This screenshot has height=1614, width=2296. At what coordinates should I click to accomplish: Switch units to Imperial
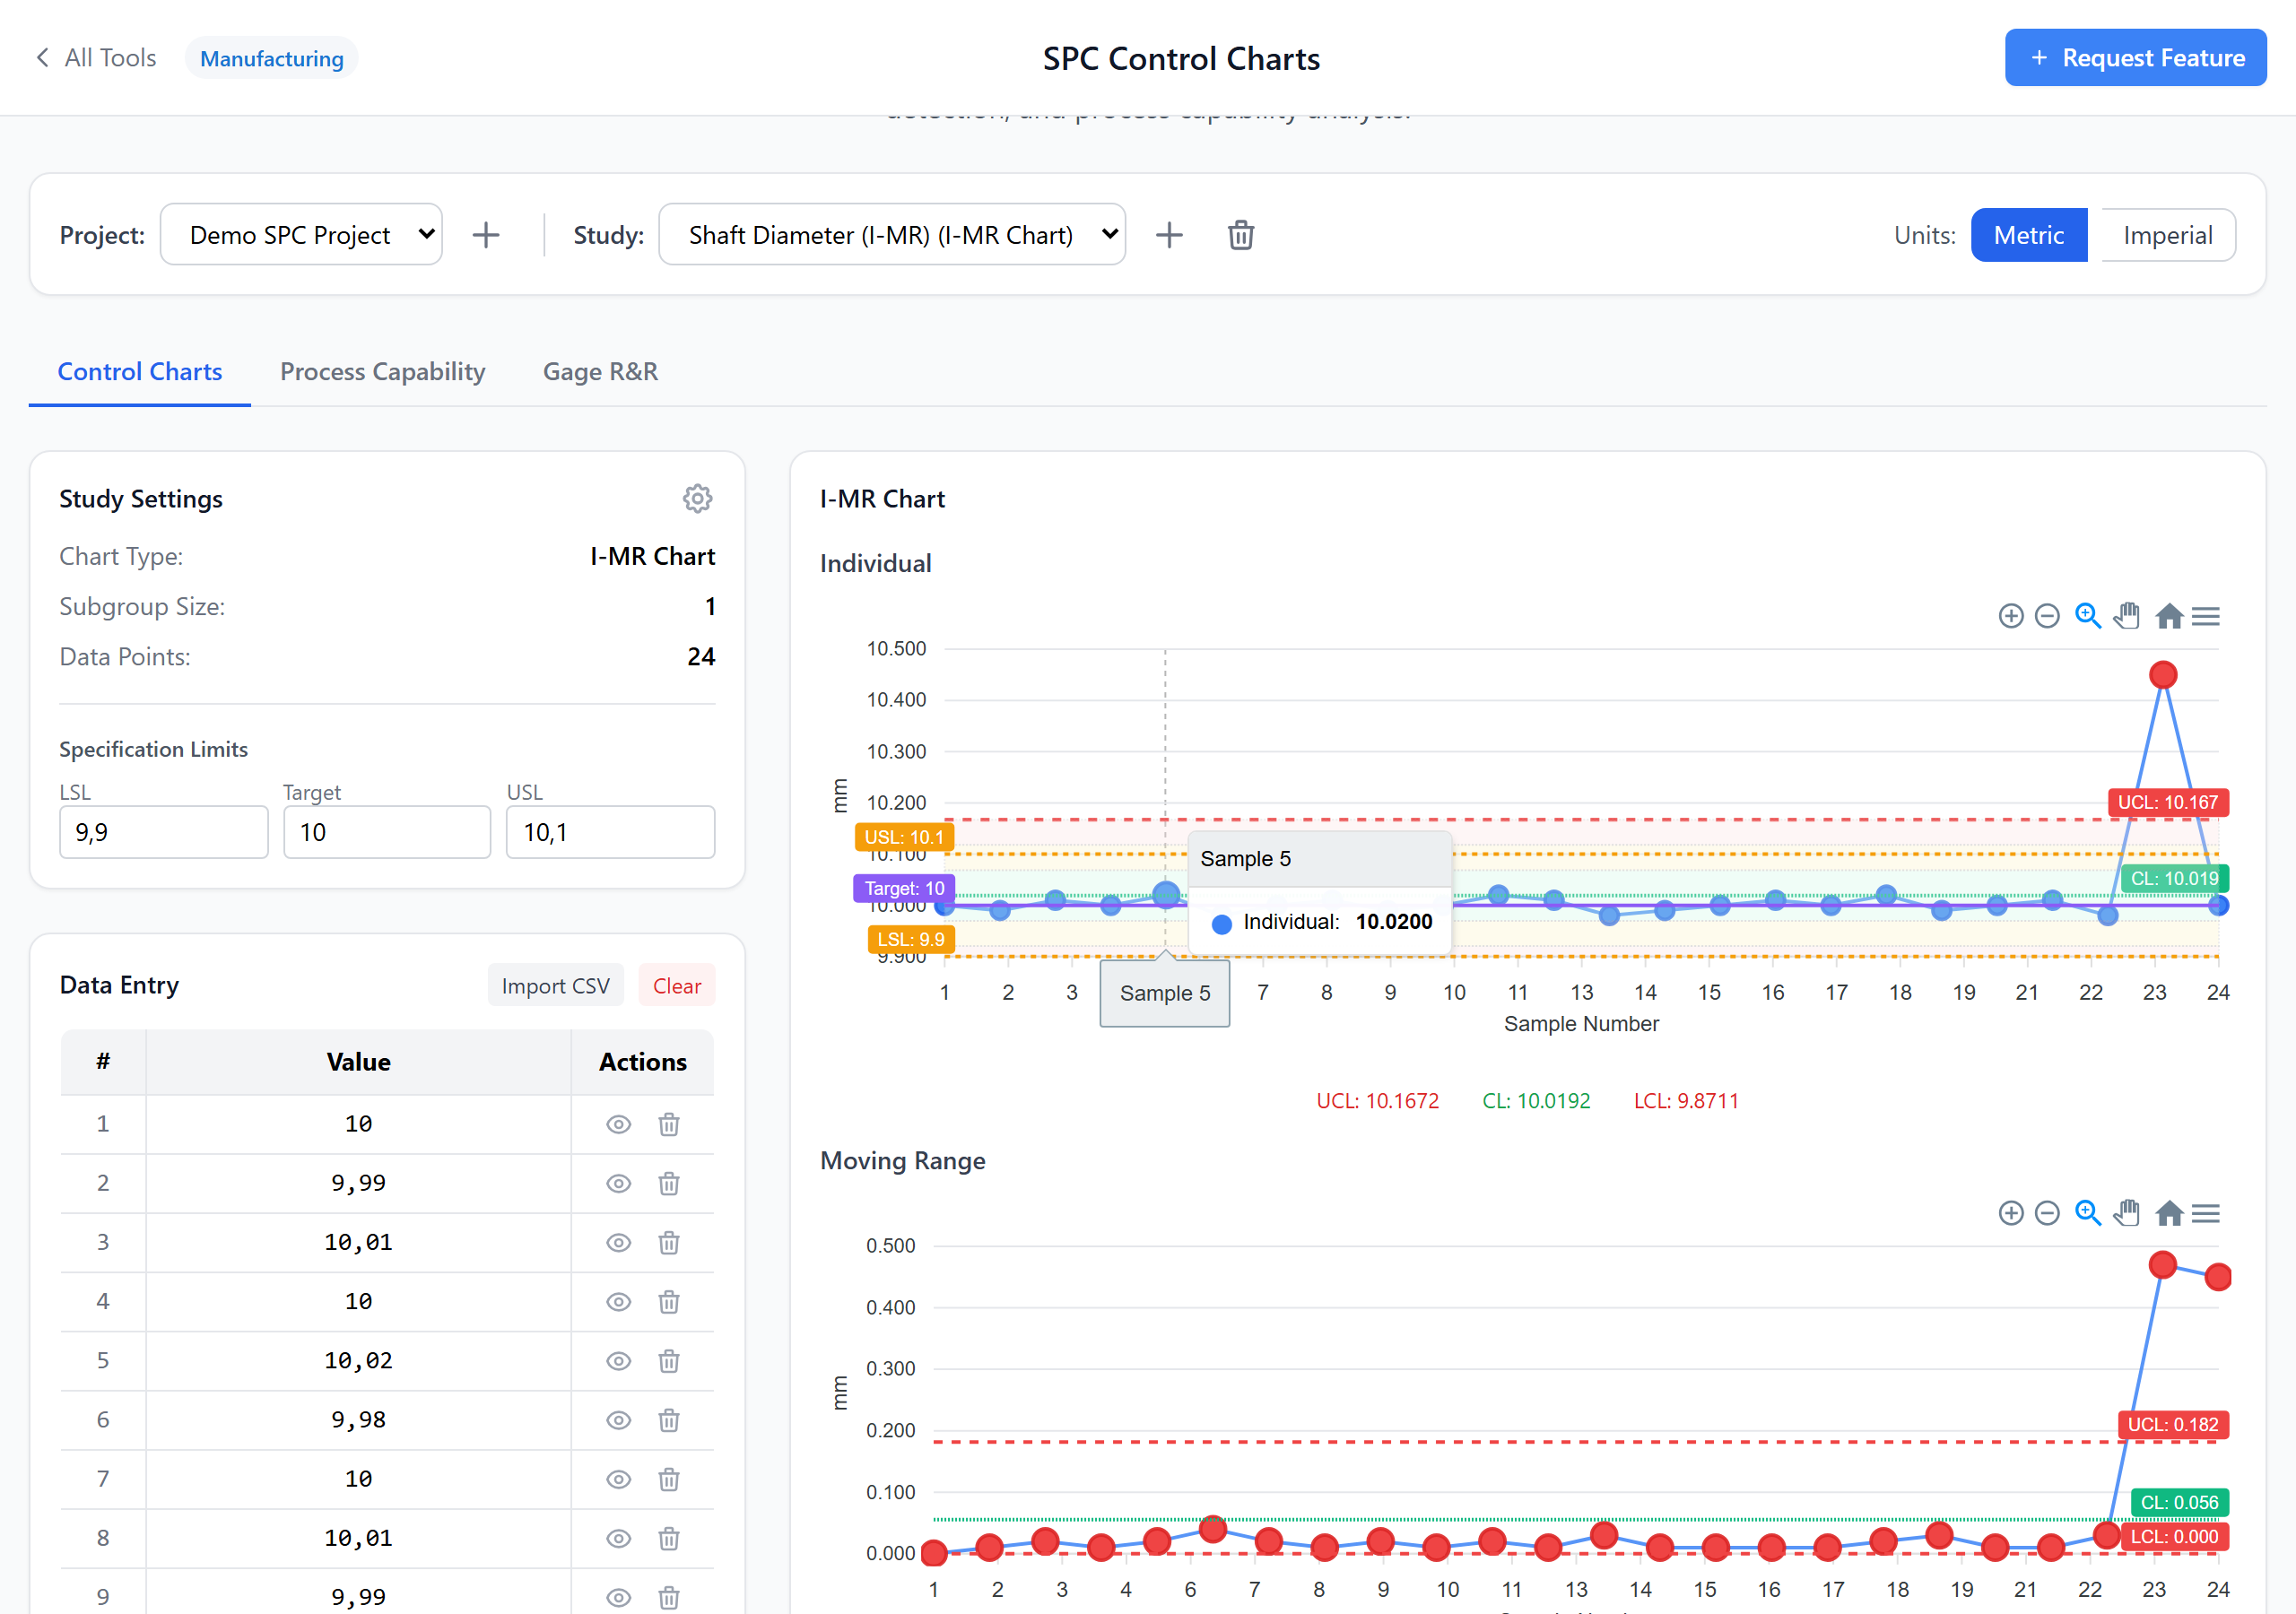point(2167,235)
